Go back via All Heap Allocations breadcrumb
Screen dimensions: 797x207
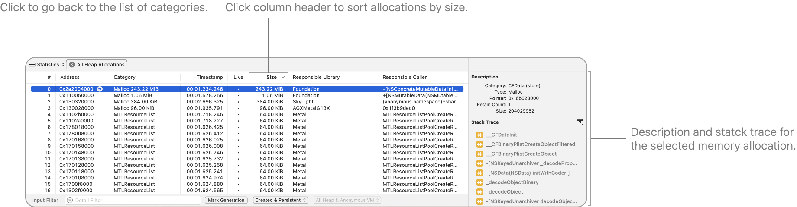pos(100,65)
